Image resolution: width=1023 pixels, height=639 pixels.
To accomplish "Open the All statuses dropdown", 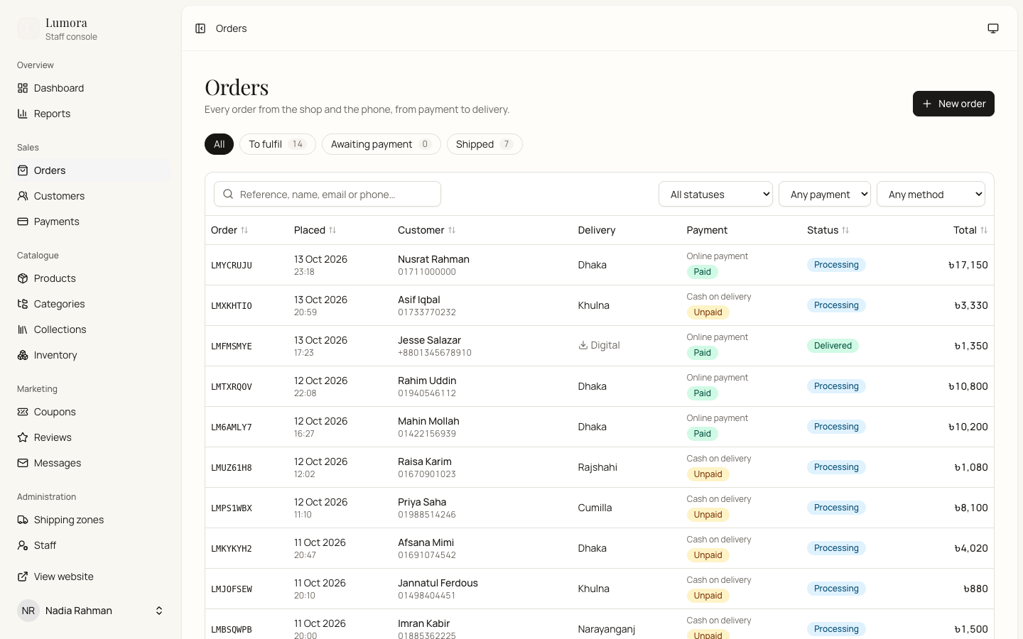I will pyautogui.click(x=715, y=194).
